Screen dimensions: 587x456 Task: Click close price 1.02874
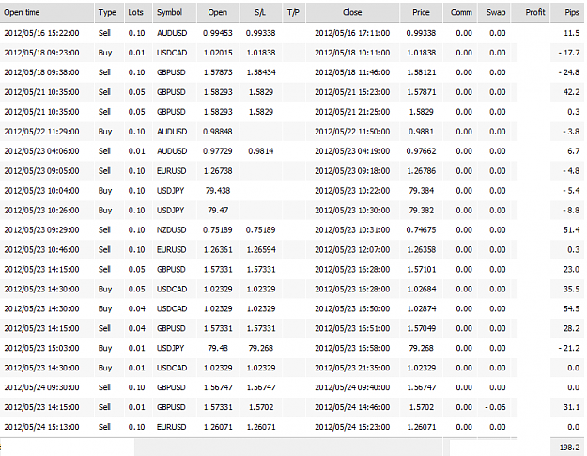coord(421,308)
